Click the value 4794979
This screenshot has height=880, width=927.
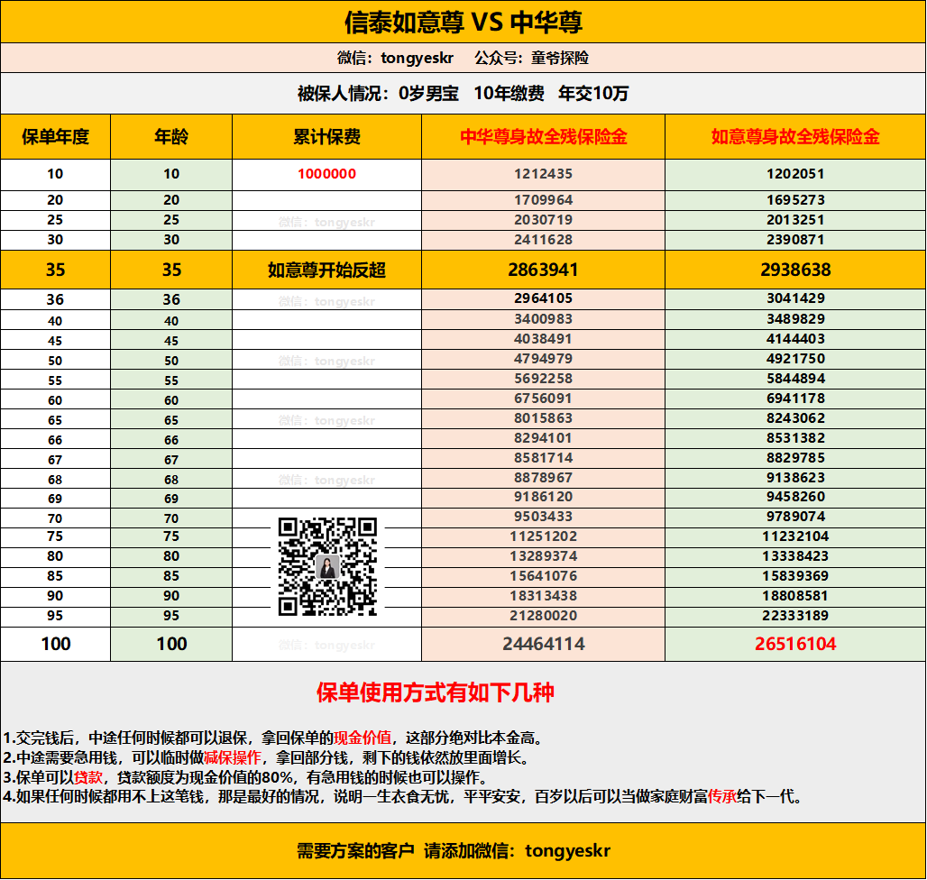pos(544,359)
